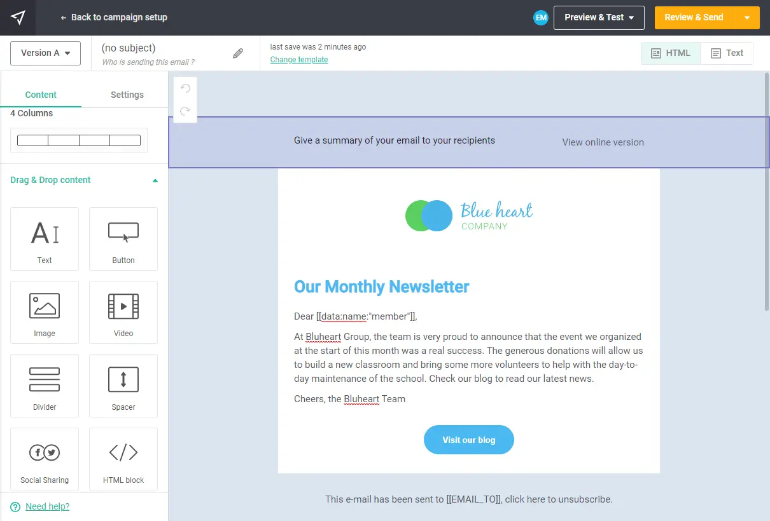
Task: Click the 'last save was 2 minutes ago' status
Action: [318, 47]
